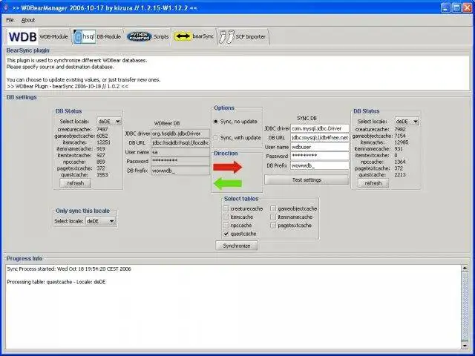
Task: Click refresh in the right DB Status panel
Action: [373, 183]
